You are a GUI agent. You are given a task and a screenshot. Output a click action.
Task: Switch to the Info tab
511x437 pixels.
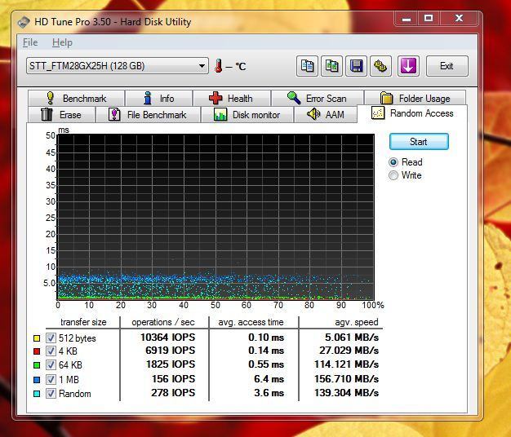[x=159, y=98]
